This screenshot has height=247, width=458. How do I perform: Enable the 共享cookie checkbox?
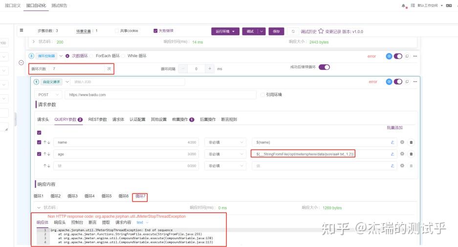(x=117, y=31)
